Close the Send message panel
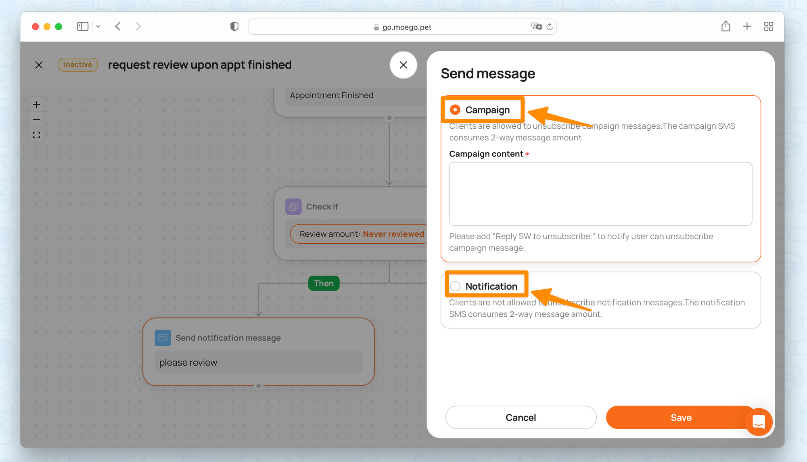Image resolution: width=807 pixels, height=462 pixels. tap(403, 65)
